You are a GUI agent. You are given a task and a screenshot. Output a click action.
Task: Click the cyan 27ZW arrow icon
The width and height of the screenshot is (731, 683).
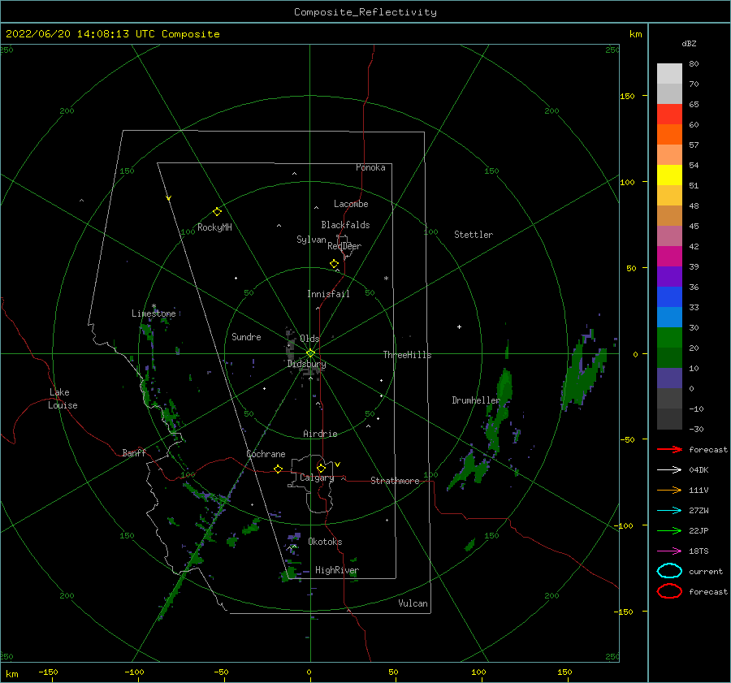[x=669, y=511]
